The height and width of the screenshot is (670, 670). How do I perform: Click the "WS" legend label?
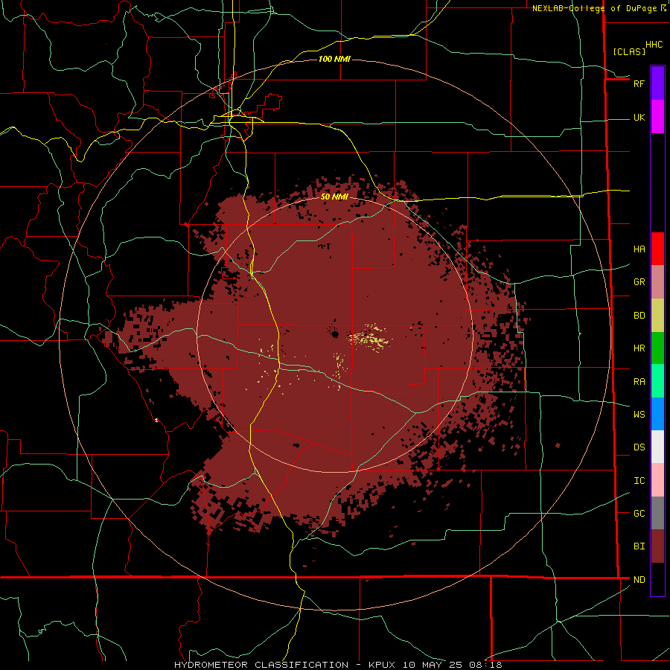[639, 414]
